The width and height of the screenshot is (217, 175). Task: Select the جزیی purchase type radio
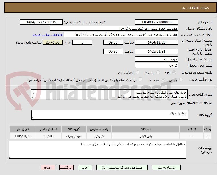(x=181, y=80)
